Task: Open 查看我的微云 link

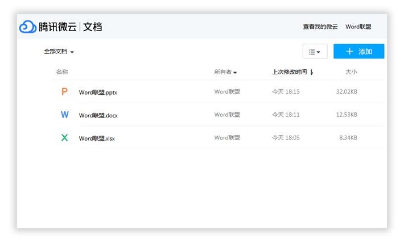Action: click(320, 27)
